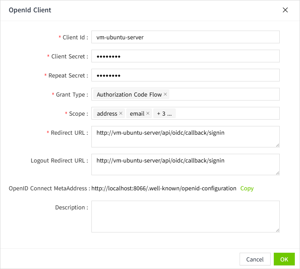Viewport: 300px width, 269px height.
Task: Grab the Redirect URL resize handle
Action: pyautogui.click(x=277, y=145)
